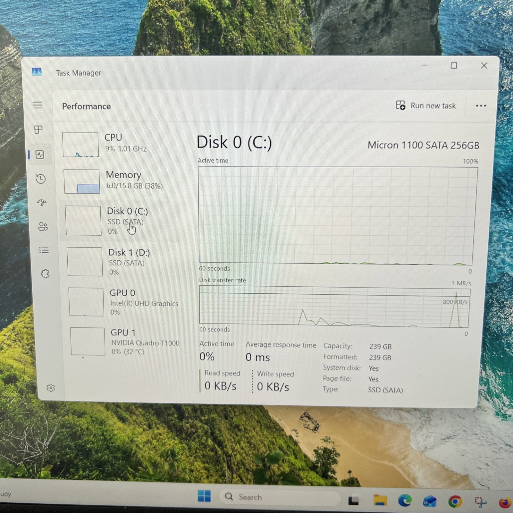513x513 pixels.
Task: Open the Windows Start button
Action: click(x=204, y=496)
